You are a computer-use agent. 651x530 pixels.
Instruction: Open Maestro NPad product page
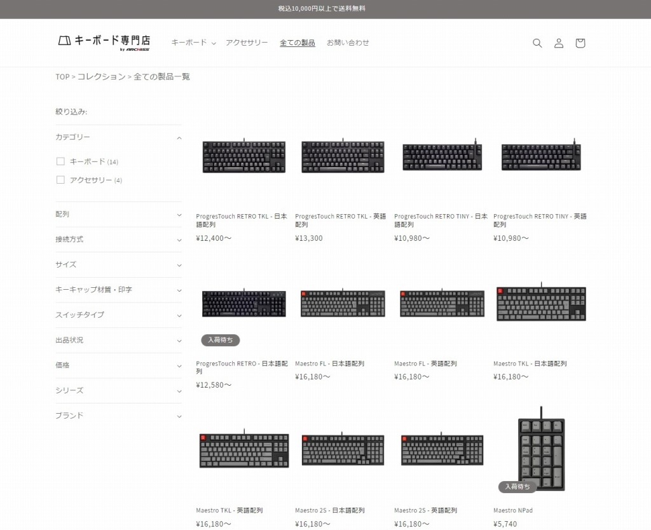tap(512, 510)
